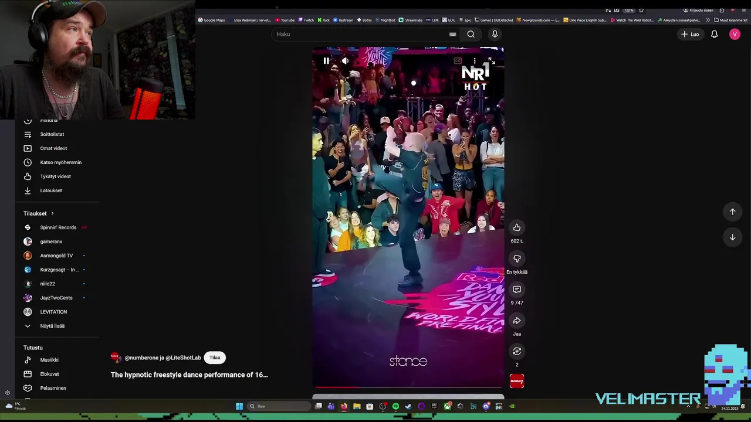Click the magnifier search button

(471, 34)
